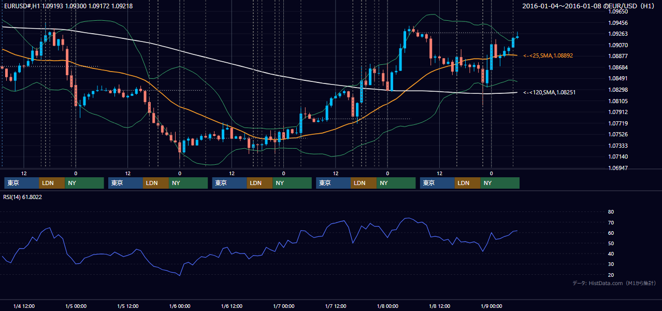Click price axis label 1.07140
The width and height of the screenshot is (662, 311).
pos(617,157)
